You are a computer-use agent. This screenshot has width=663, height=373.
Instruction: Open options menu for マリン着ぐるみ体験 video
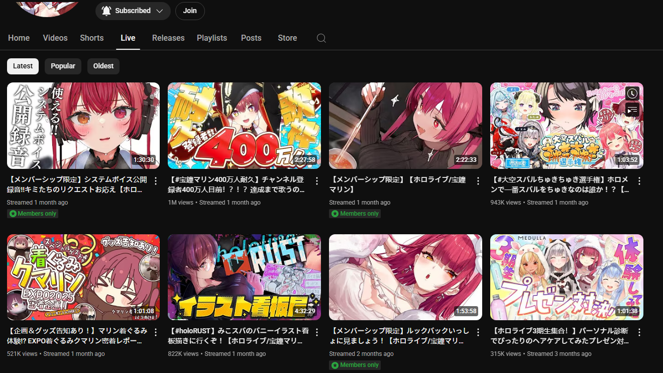click(x=156, y=332)
